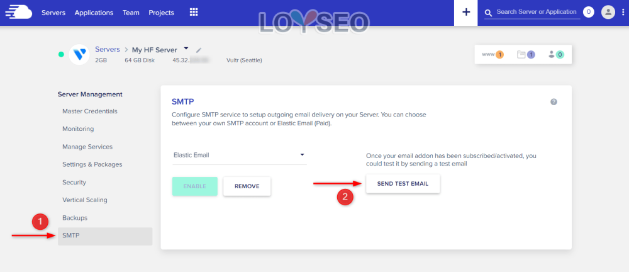Click the 2GB memory text
629x272 pixels.
click(101, 60)
